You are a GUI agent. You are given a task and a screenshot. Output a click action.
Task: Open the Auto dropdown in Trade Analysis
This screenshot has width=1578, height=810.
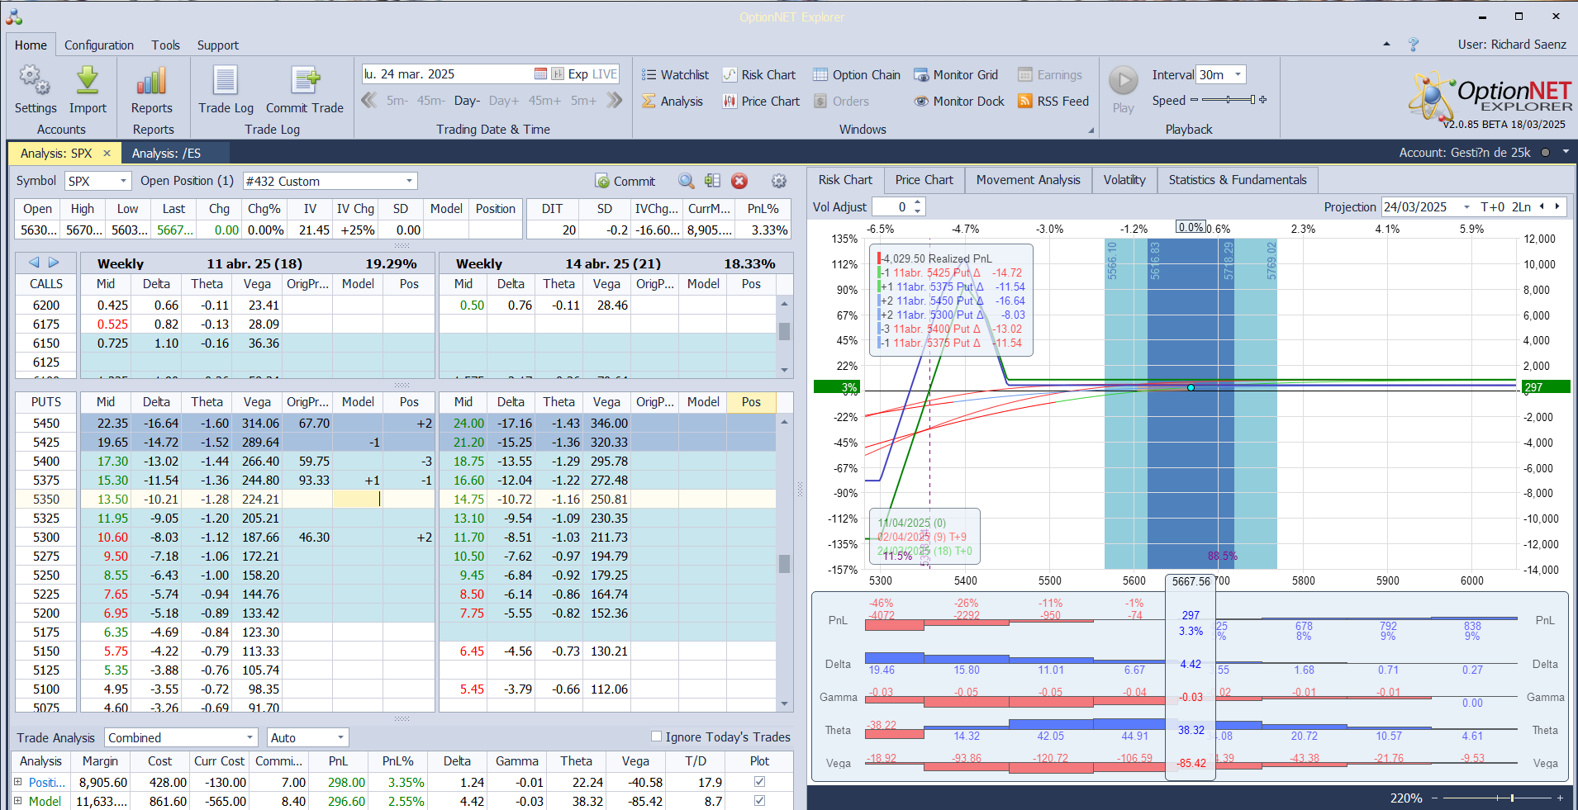click(x=340, y=737)
